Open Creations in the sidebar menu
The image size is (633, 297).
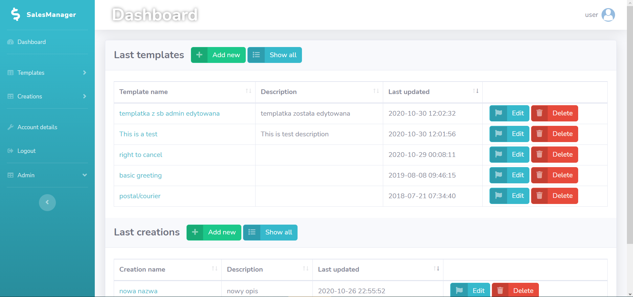pyautogui.click(x=30, y=96)
